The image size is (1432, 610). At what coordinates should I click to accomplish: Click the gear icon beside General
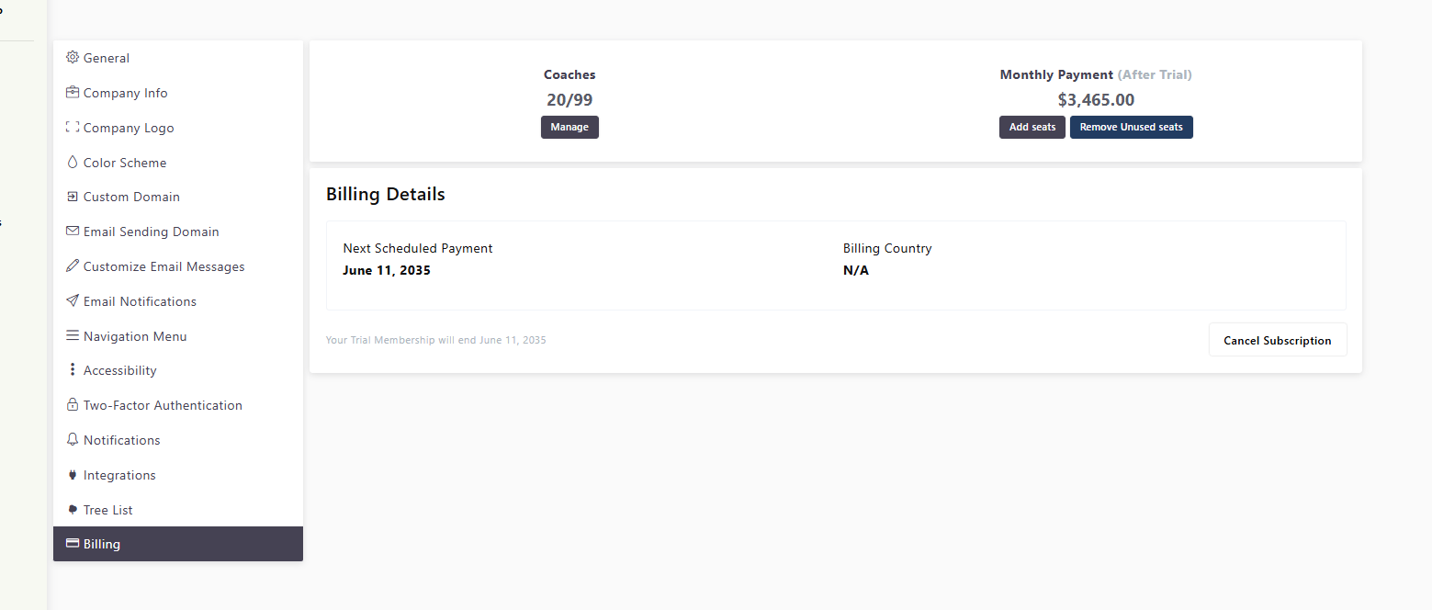click(x=73, y=58)
